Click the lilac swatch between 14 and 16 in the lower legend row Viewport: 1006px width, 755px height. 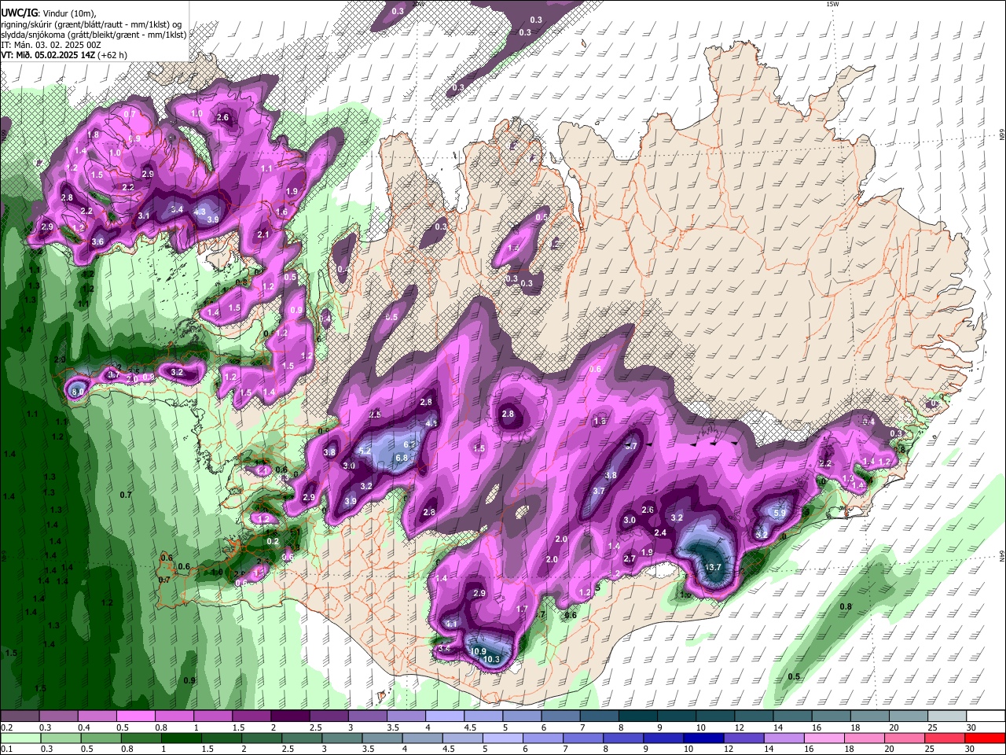pos(784,738)
